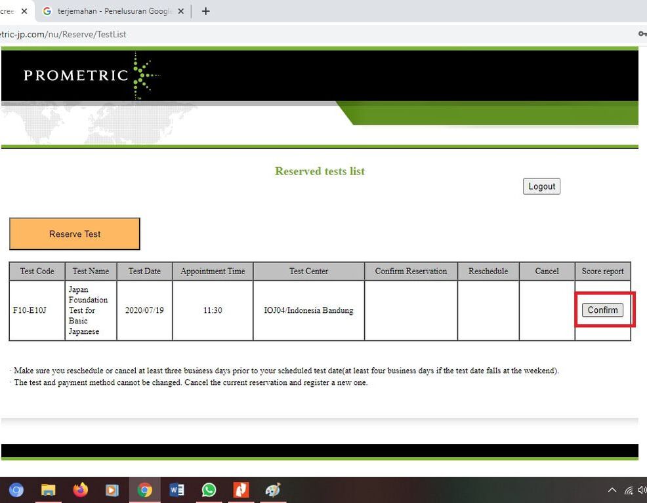Open WhatsApp from the taskbar

[209, 490]
